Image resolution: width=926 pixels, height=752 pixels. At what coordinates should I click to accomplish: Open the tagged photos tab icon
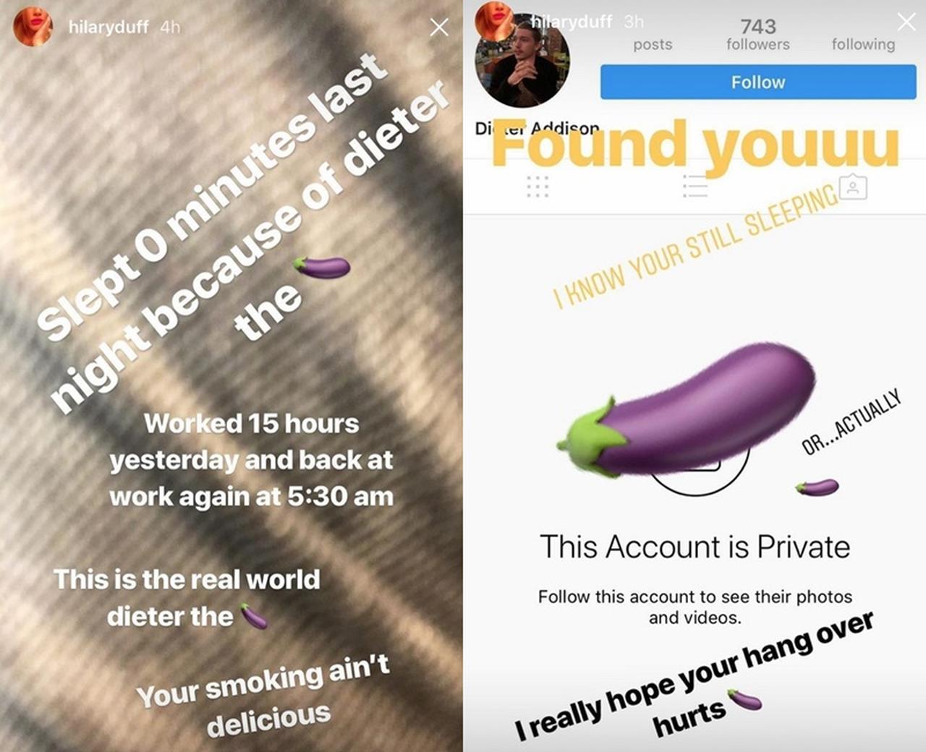[x=854, y=187]
